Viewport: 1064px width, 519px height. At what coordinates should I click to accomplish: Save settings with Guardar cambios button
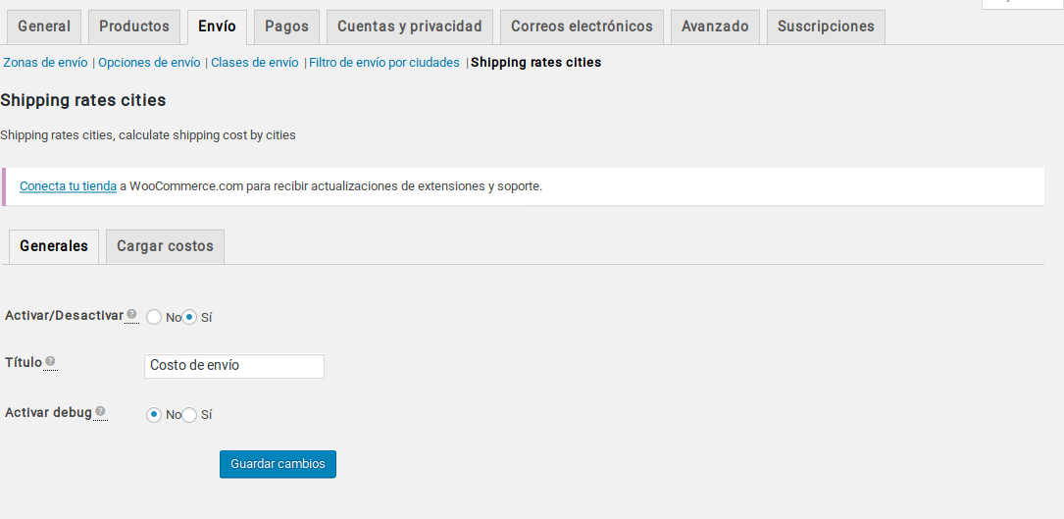click(x=278, y=464)
